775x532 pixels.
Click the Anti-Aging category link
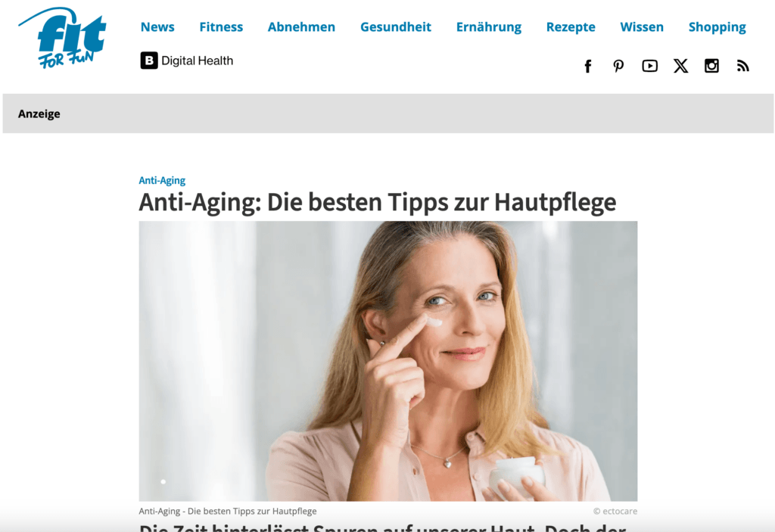tap(162, 180)
